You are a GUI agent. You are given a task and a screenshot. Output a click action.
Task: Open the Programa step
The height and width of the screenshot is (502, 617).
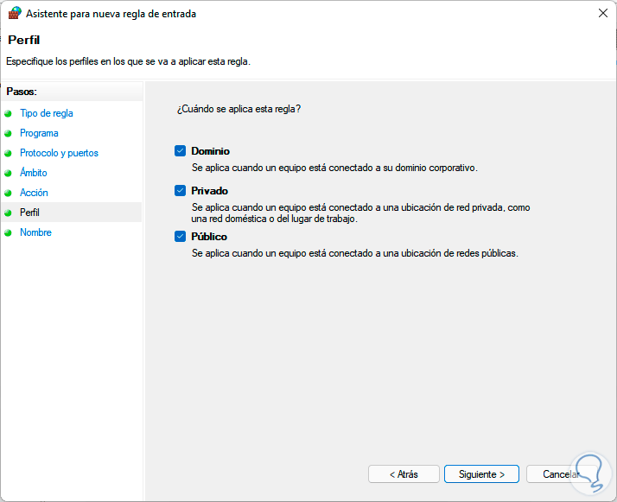click(39, 133)
